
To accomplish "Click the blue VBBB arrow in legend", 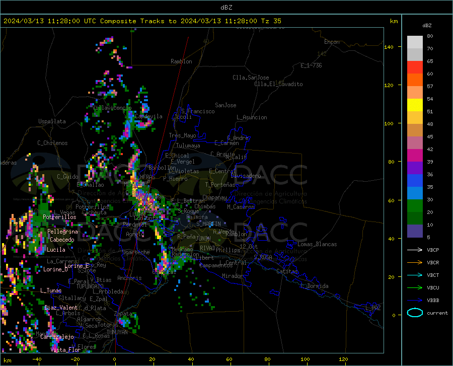I will 415,301.
